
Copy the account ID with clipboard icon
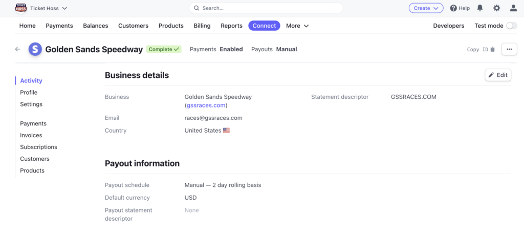[x=492, y=50]
